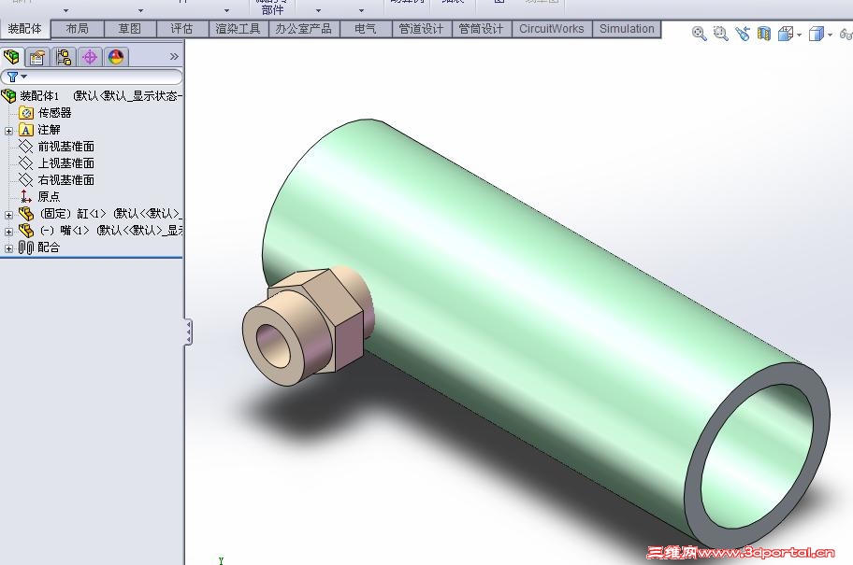The width and height of the screenshot is (853, 565).
Task: Open the PropertyManager tab
Action: (x=37, y=56)
